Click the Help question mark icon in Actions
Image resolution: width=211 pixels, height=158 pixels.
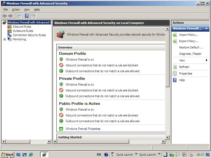tap(175, 80)
